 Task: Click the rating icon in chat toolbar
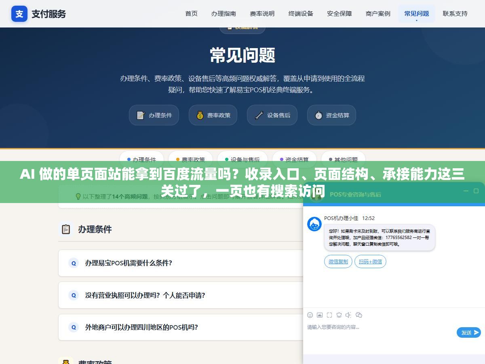click(339, 315)
